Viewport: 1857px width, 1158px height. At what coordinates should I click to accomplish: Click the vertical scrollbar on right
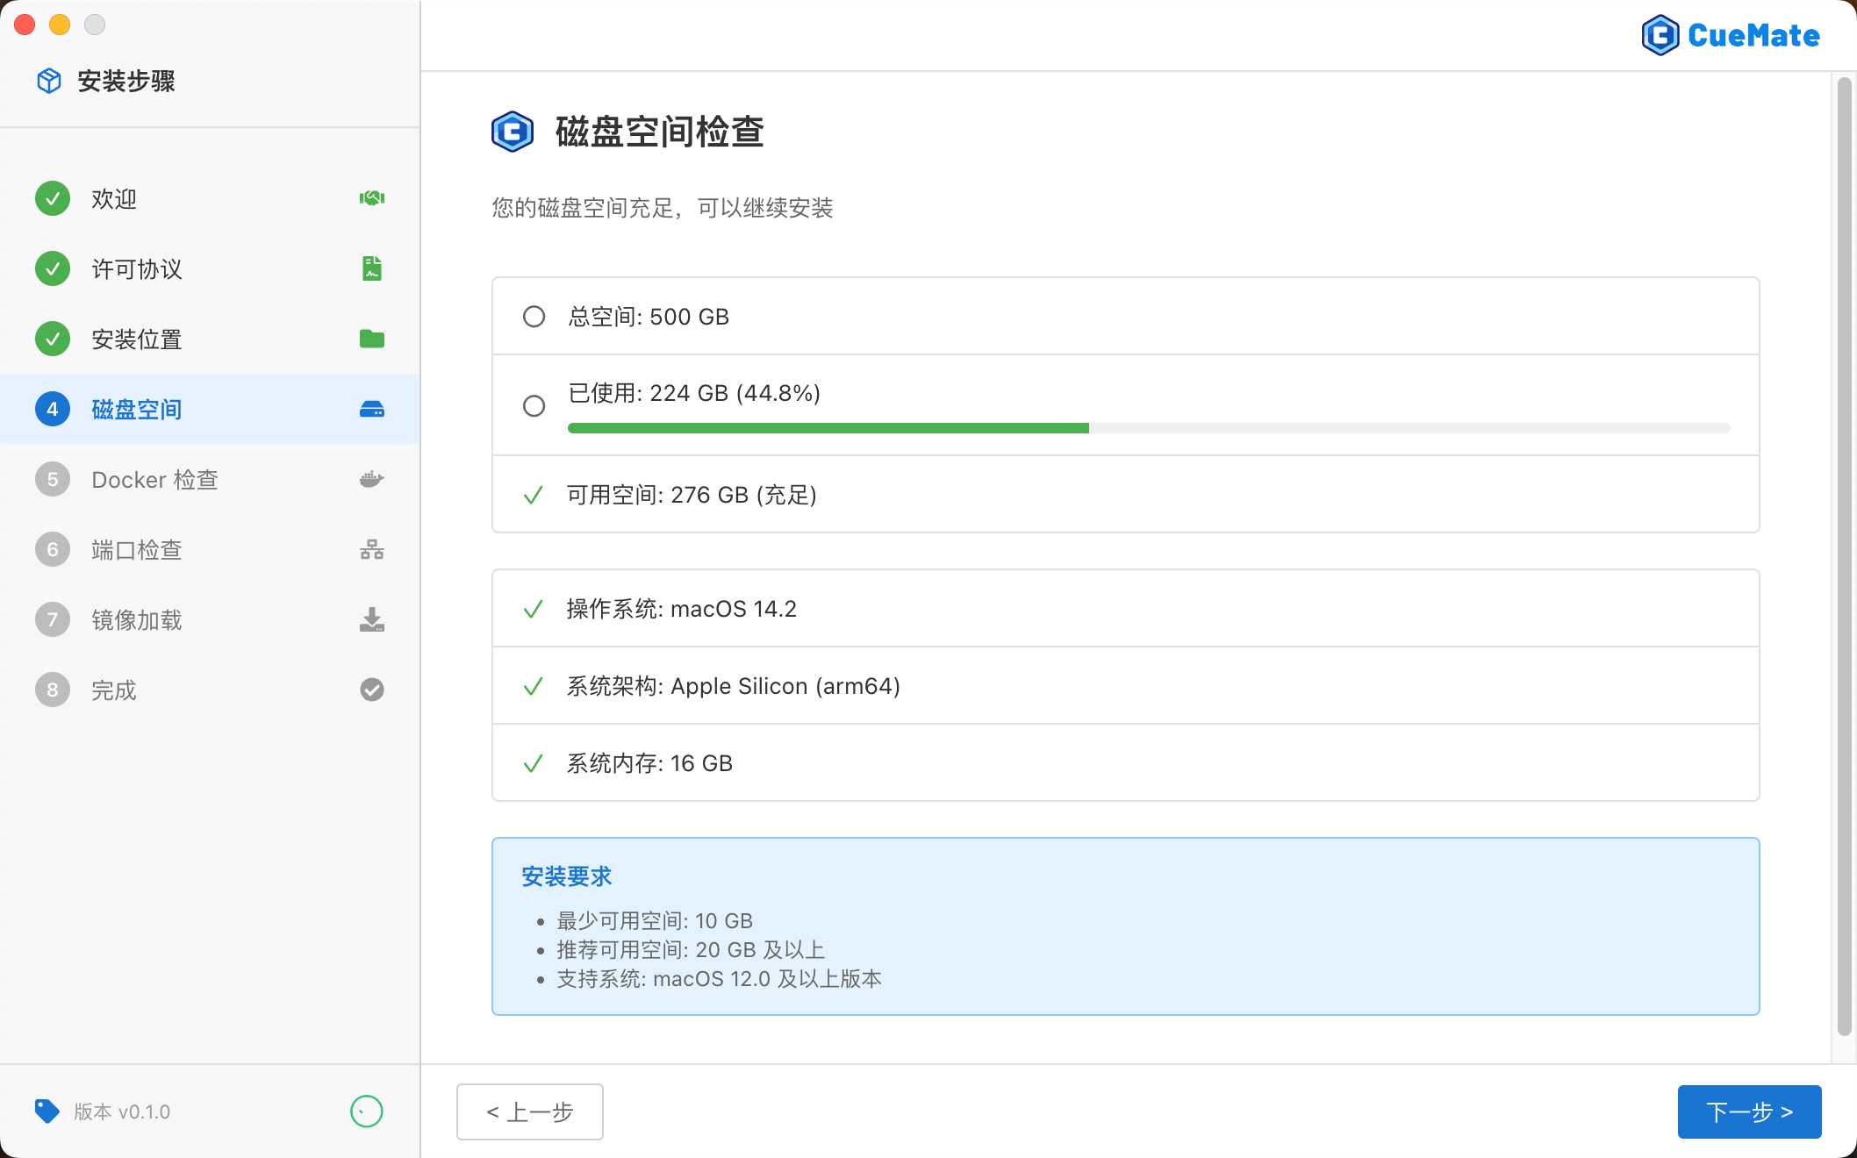(1844, 556)
